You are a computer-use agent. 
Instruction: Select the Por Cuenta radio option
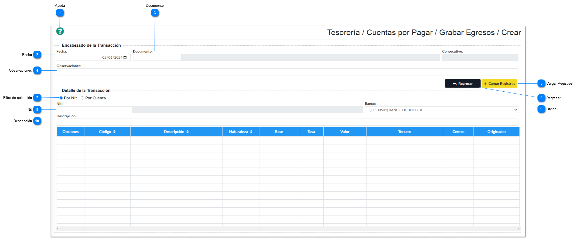[83, 98]
